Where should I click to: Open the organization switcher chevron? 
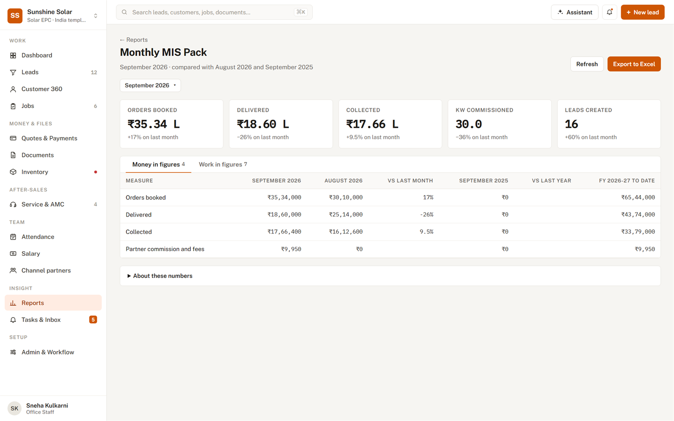95,15
